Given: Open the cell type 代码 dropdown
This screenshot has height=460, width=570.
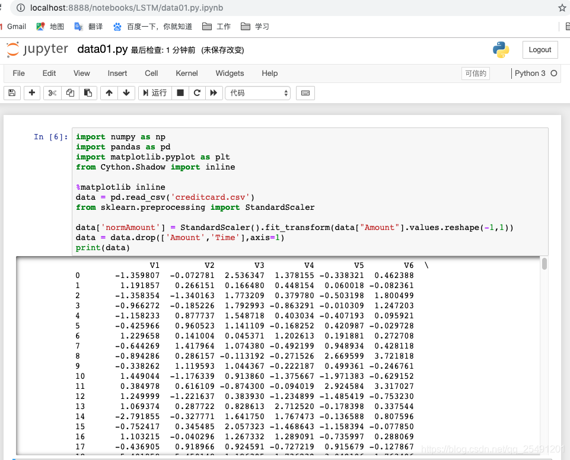Looking at the screenshot, I should click(x=258, y=93).
